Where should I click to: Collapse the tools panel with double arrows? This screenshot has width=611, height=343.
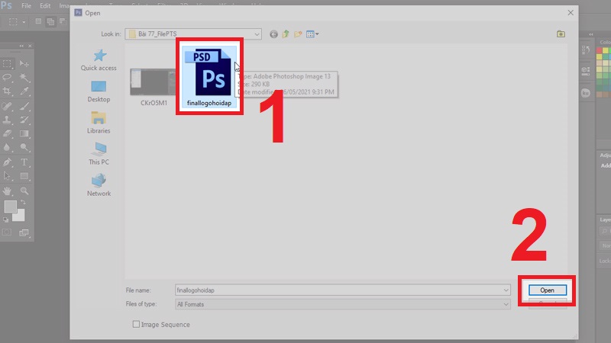pos(21,46)
